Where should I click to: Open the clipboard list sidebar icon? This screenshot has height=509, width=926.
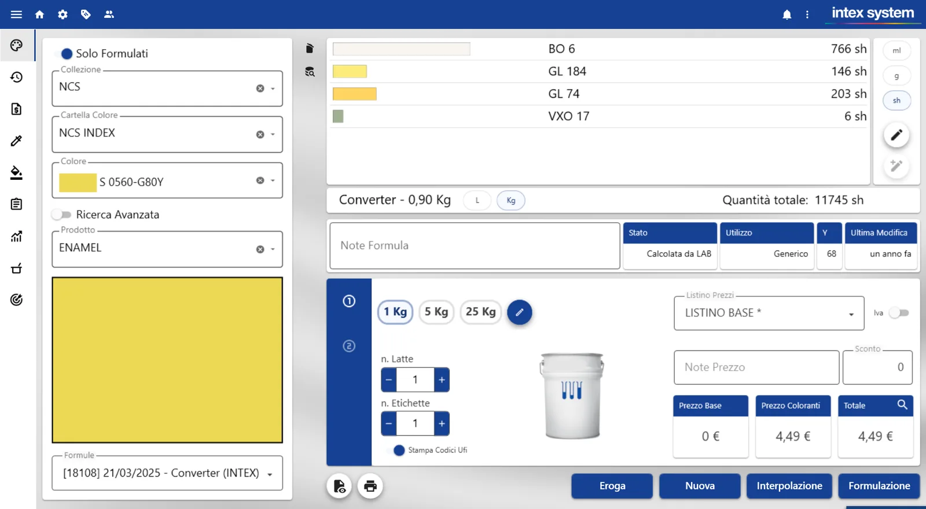(16, 204)
